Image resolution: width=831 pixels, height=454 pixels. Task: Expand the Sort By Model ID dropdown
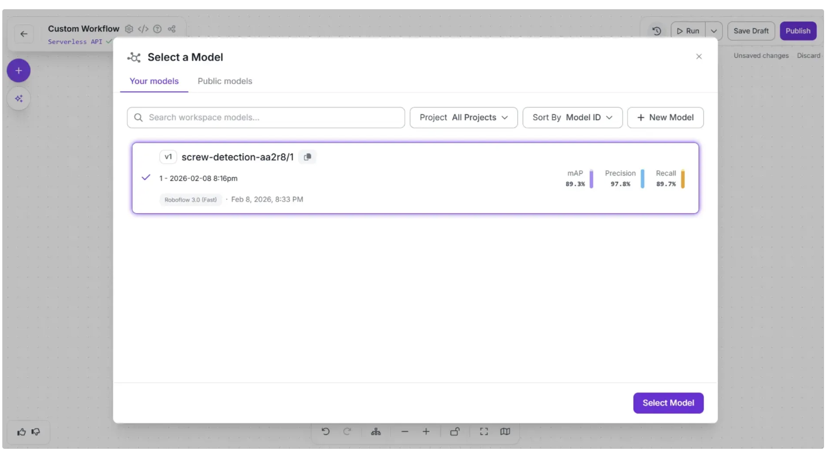572,117
